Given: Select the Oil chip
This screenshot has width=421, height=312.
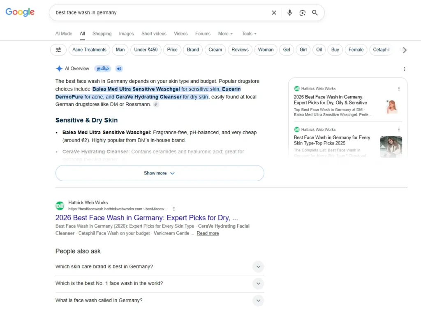Looking at the screenshot, I should (319, 50).
